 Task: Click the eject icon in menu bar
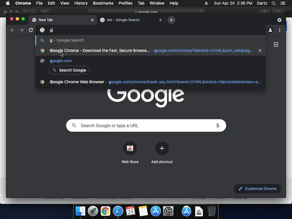pos(206,3)
